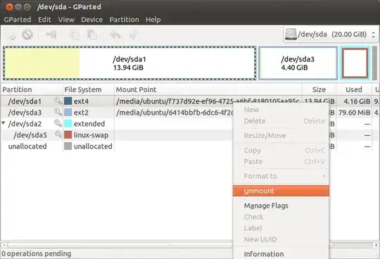Screen dimensions: 380x259
Task: Click the linux-swap red color swatch
Action: (x=68, y=134)
